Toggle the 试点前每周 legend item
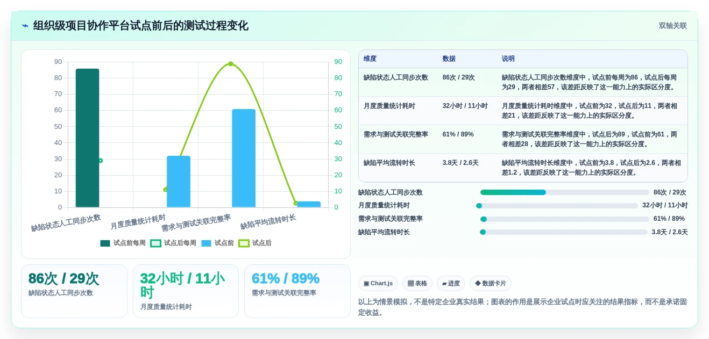The width and height of the screenshot is (709, 339). (x=123, y=243)
